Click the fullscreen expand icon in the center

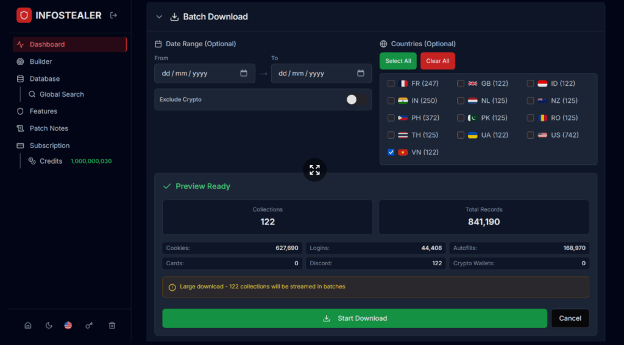[314, 170]
